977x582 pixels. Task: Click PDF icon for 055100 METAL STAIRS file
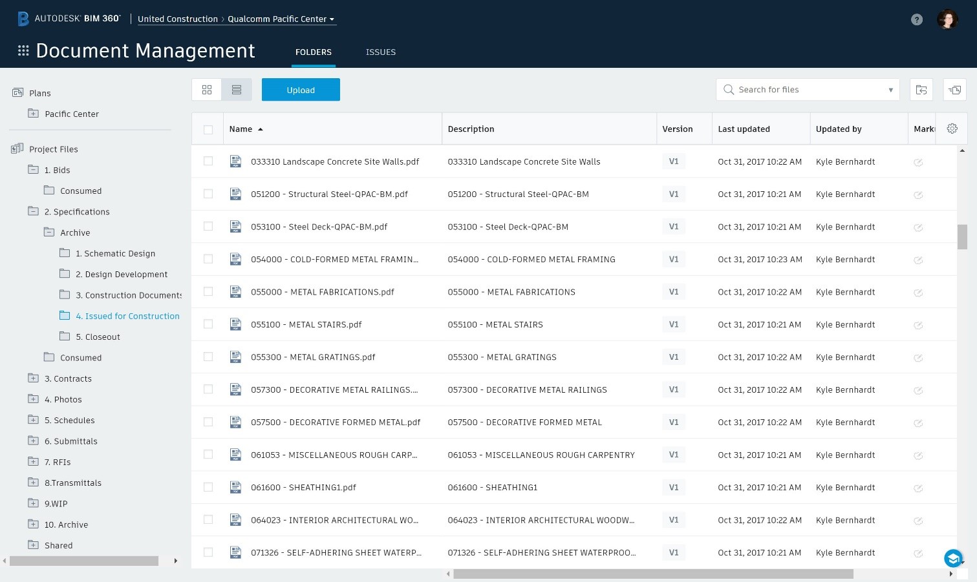235,324
